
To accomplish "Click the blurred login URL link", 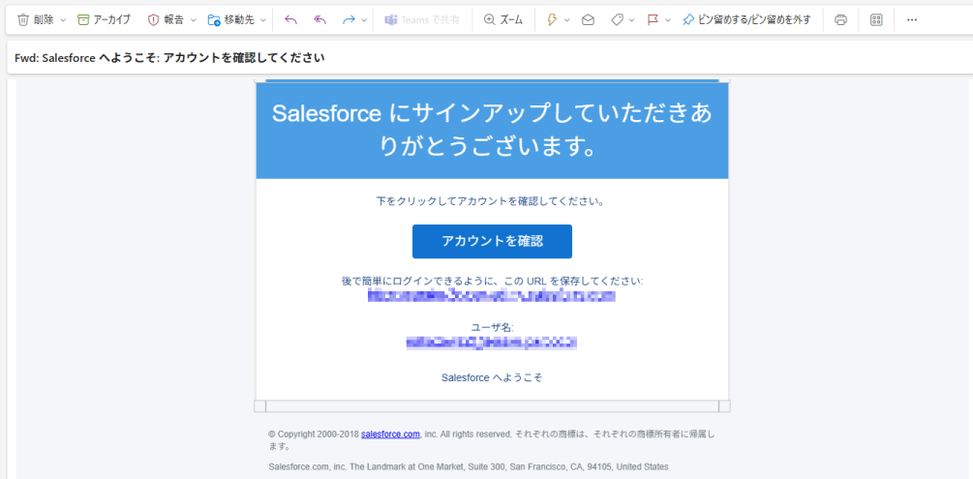I will (x=492, y=296).
